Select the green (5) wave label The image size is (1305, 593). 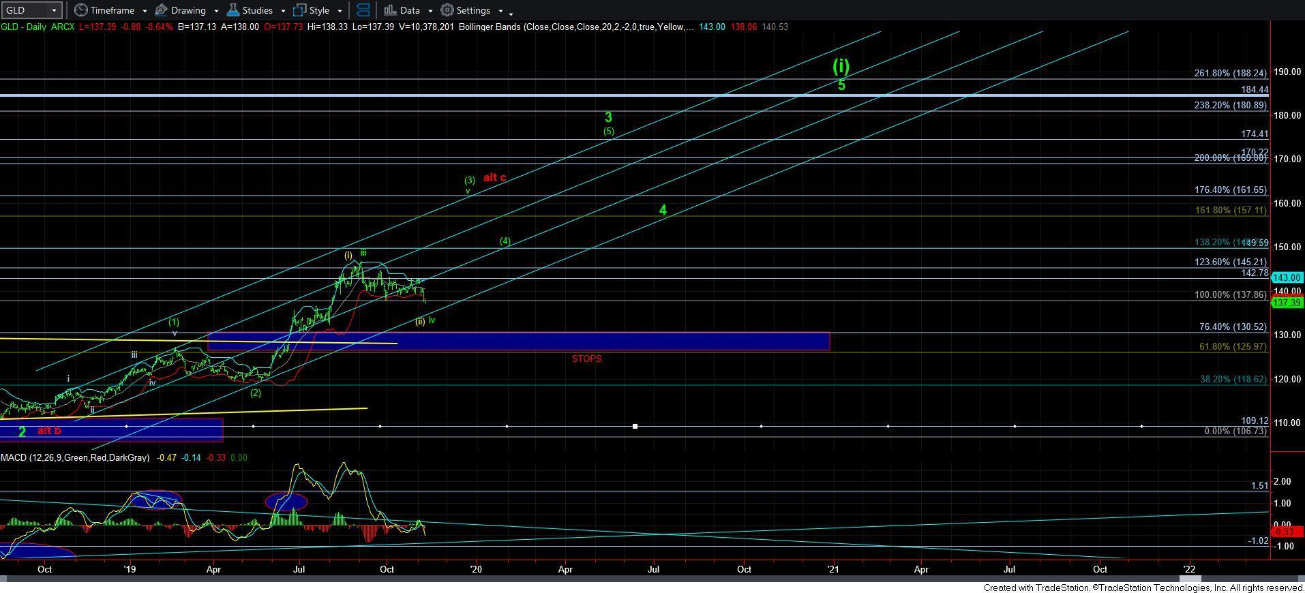pyautogui.click(x=608, y=131)
